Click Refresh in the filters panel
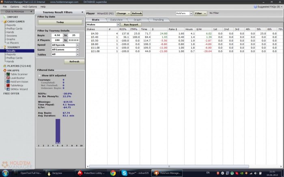284x177 pixels. tap(74, 62)
